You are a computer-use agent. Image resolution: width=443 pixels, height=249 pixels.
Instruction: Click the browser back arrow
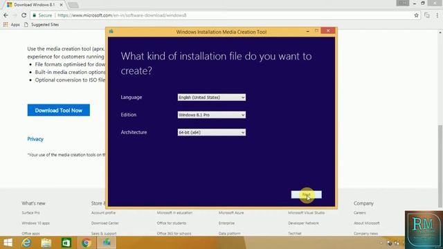pos(6,15)
